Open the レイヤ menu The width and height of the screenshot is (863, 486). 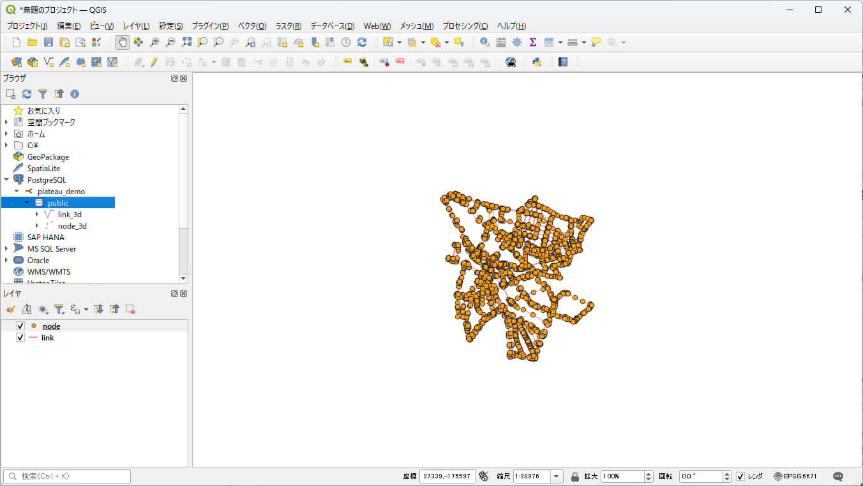136,26
